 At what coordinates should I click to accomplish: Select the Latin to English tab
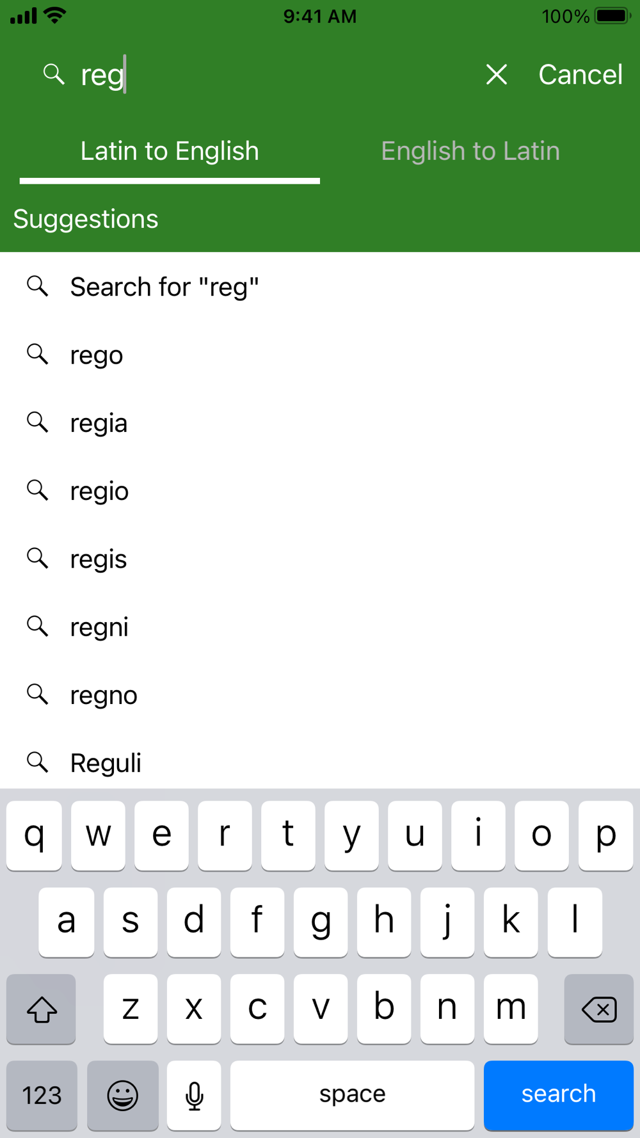point(170,151)
